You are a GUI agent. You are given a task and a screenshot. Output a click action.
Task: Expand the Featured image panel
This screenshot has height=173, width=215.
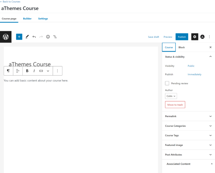[x=188, y=145]
